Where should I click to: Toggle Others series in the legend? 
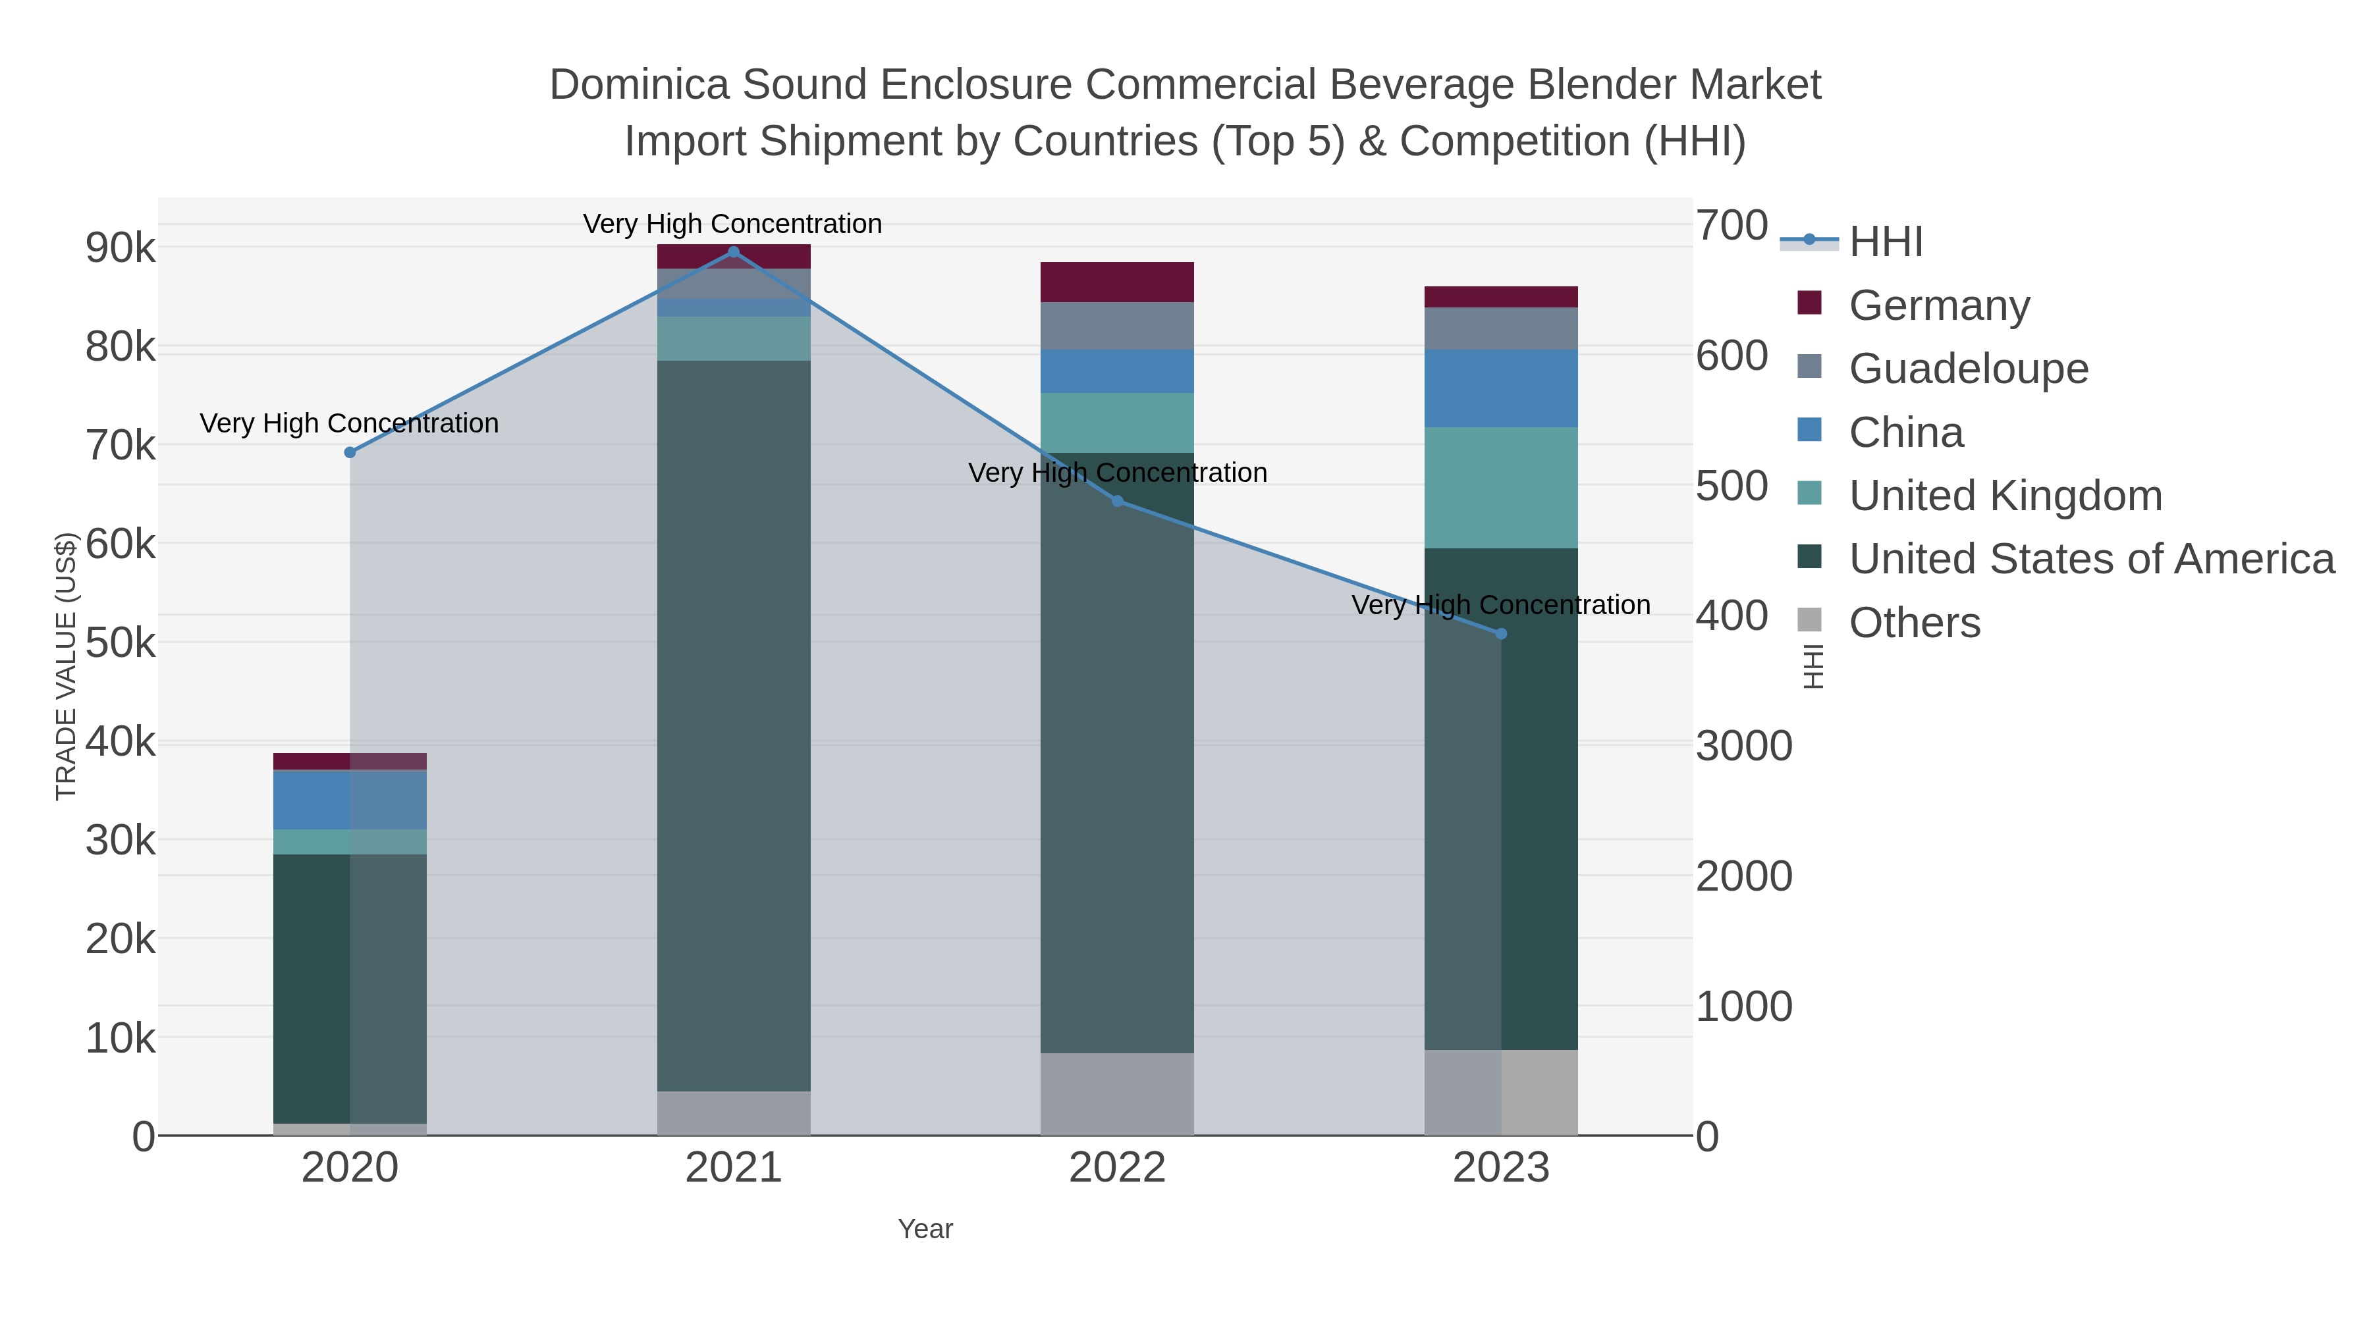[x=1889, y=623]
